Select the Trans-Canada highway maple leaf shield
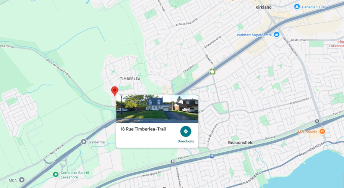Image resolution: width=344 pixels, height=188 pixels. (x=212, y=71)
